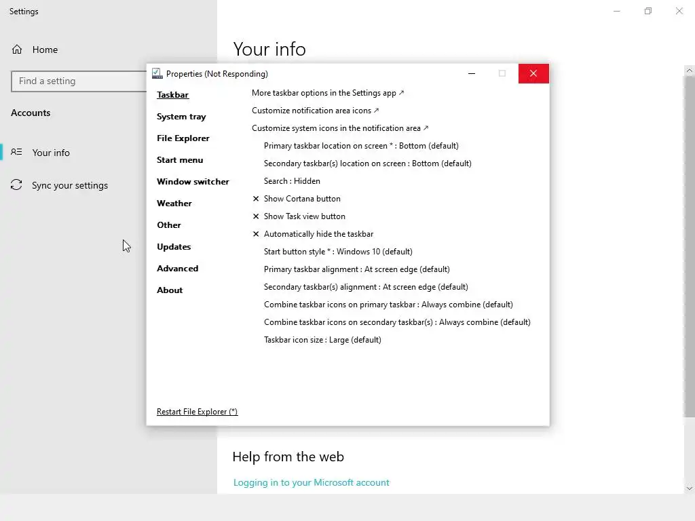This screenshot has height=521, width=695.
Task: Go to Home in Settings
Action: [x=45, y=50]
